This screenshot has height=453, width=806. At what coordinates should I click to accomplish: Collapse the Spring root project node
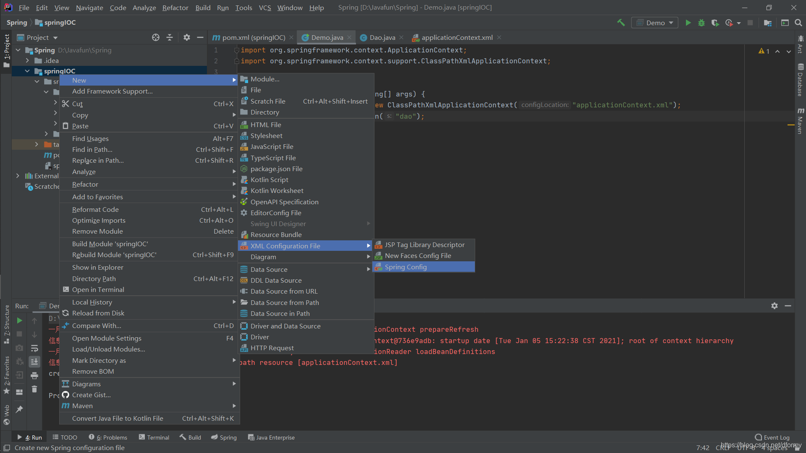(18, 50)
